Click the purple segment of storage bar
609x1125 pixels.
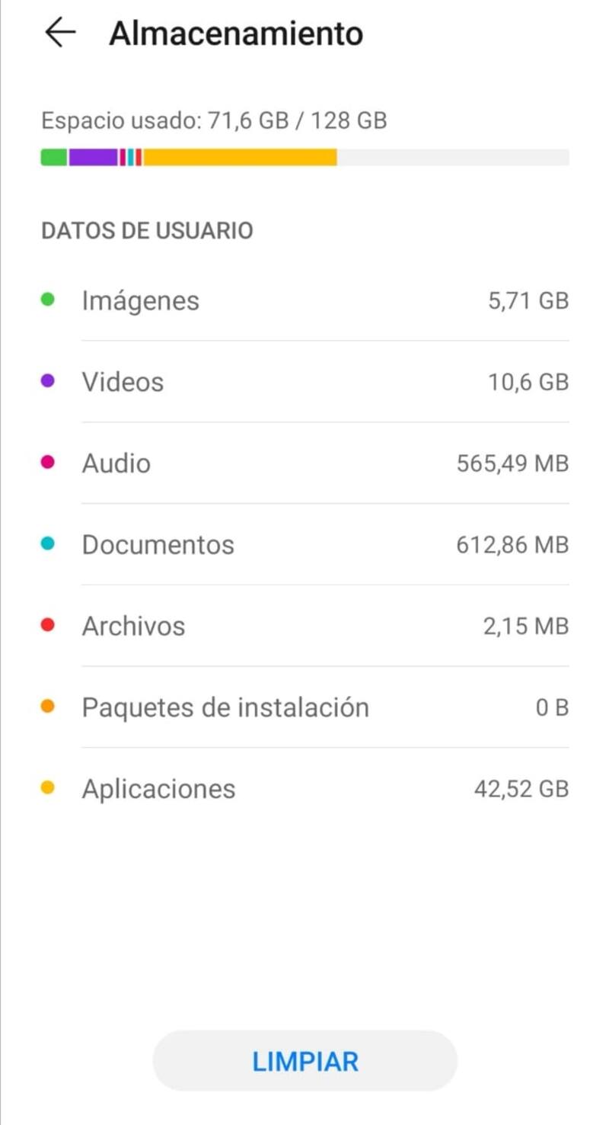click(x=93, y=157)
